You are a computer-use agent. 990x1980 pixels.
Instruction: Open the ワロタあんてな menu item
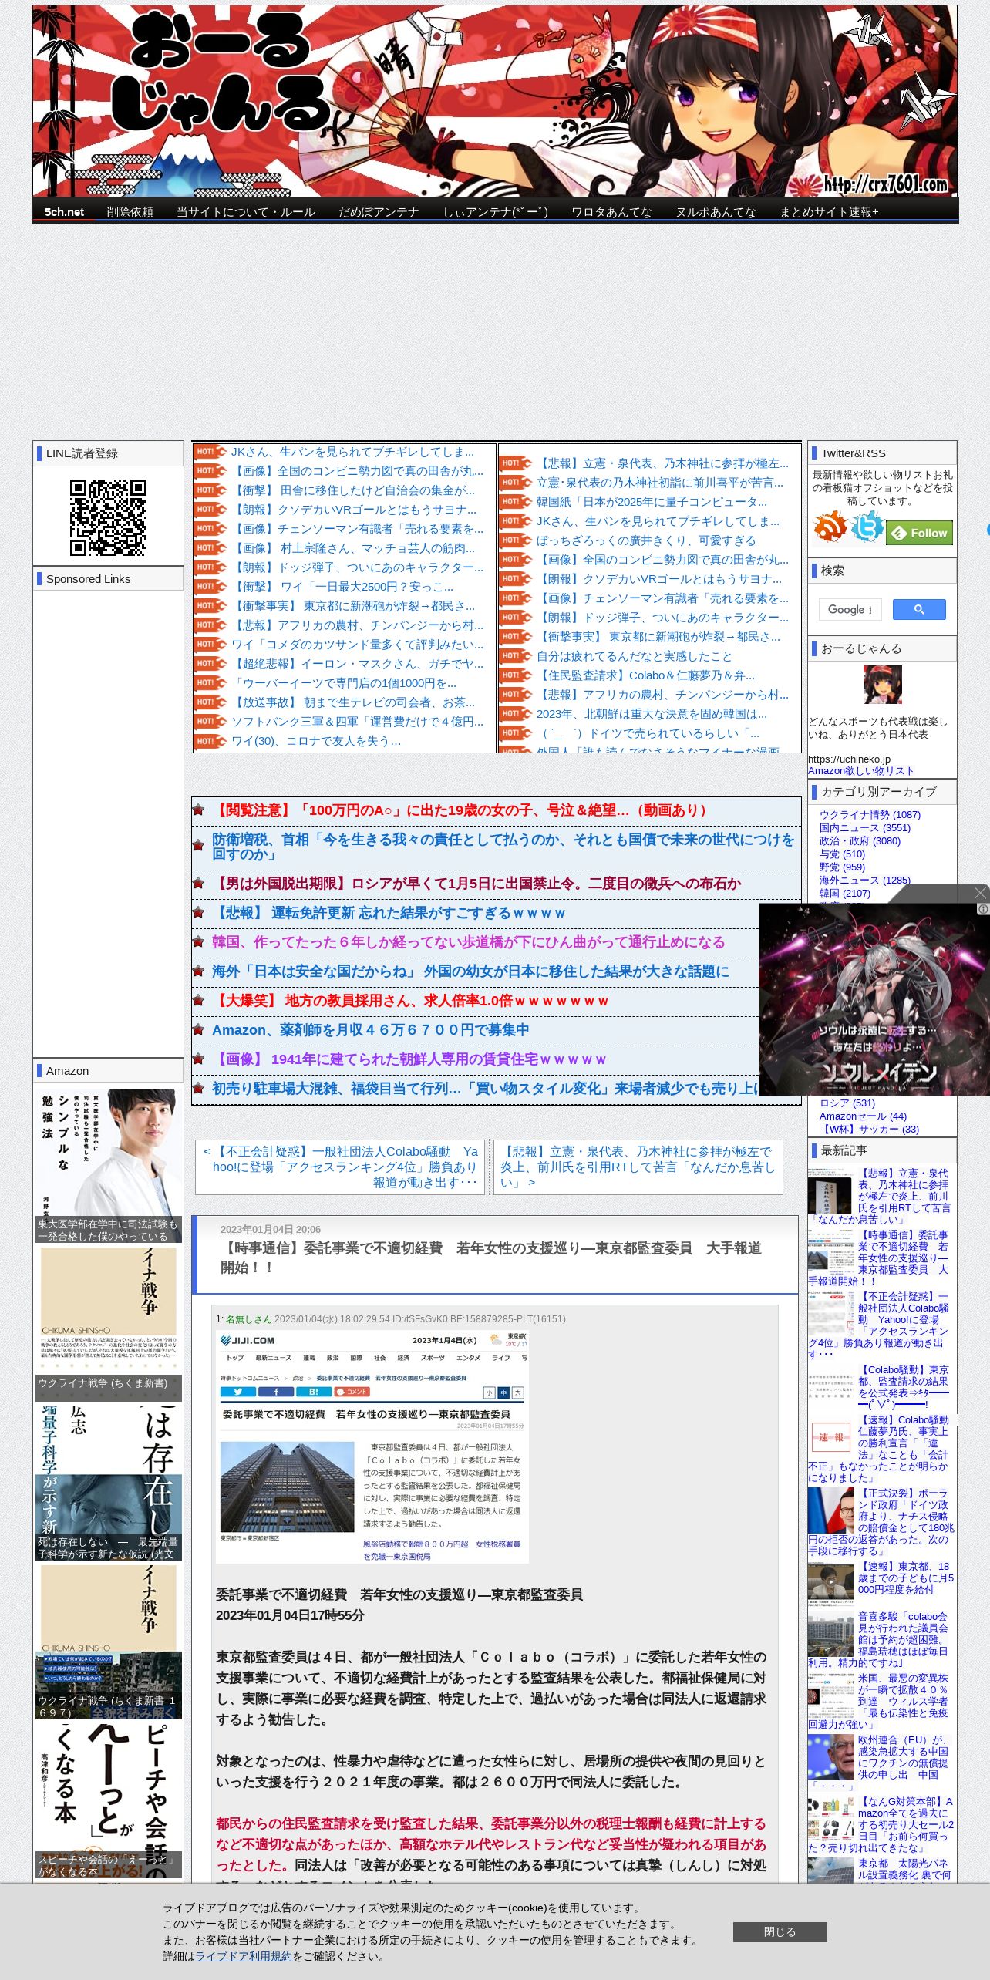pos(611,212)
